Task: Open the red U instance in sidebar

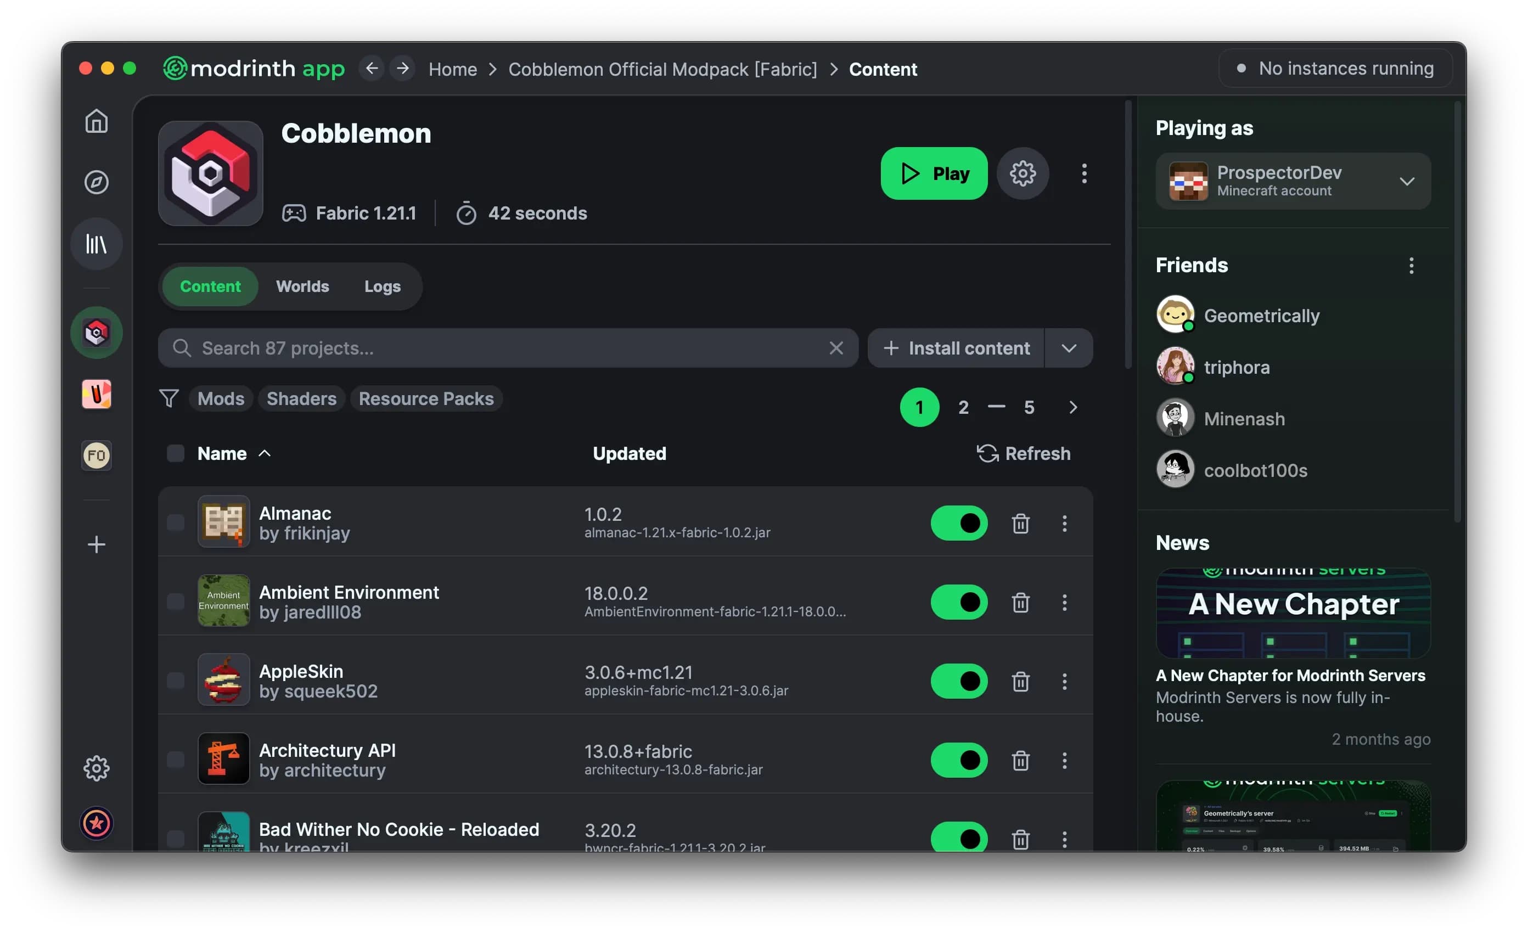Action: tap(96, 394)
